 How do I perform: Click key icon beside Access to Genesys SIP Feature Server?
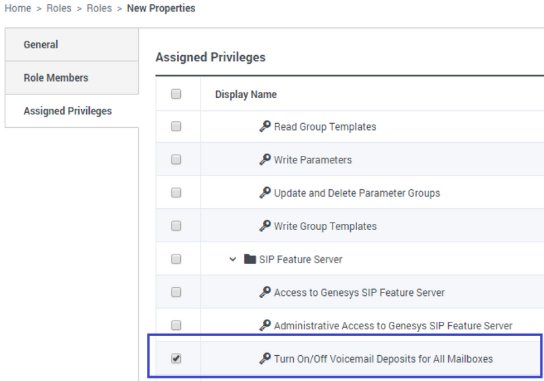[265, 293]
